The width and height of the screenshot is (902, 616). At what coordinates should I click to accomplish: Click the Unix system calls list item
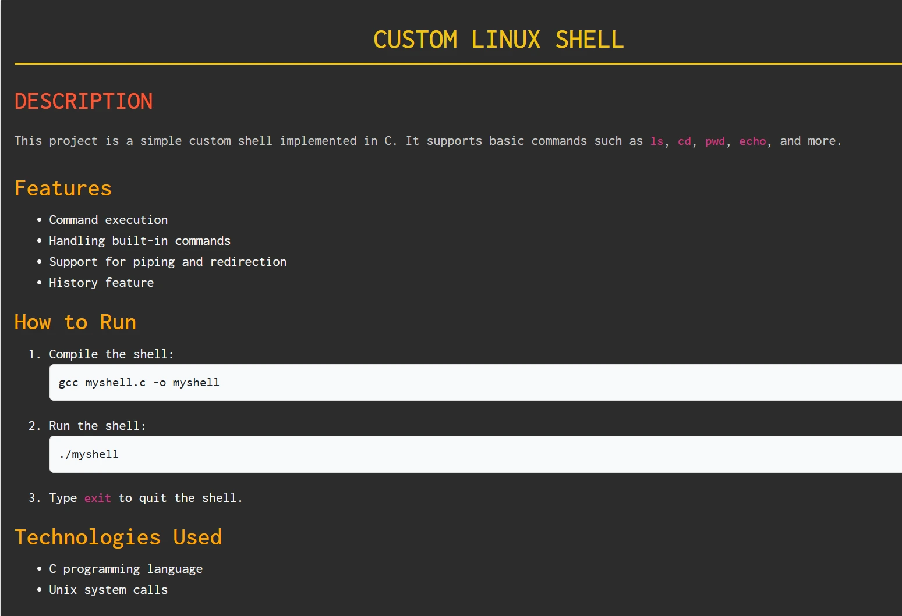(x=108, y=589)
